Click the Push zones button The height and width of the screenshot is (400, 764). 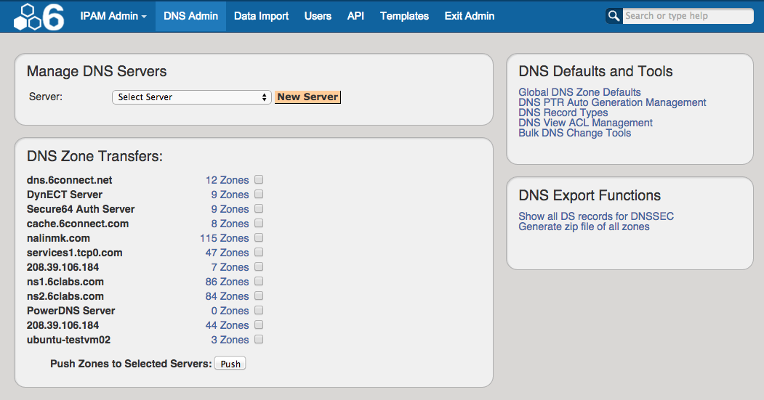pyautogui.click(x=230, y=364)
